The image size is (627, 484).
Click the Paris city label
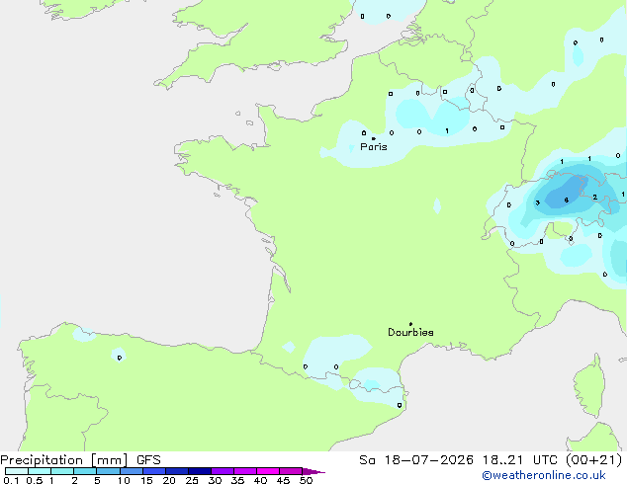pos(374,147)
